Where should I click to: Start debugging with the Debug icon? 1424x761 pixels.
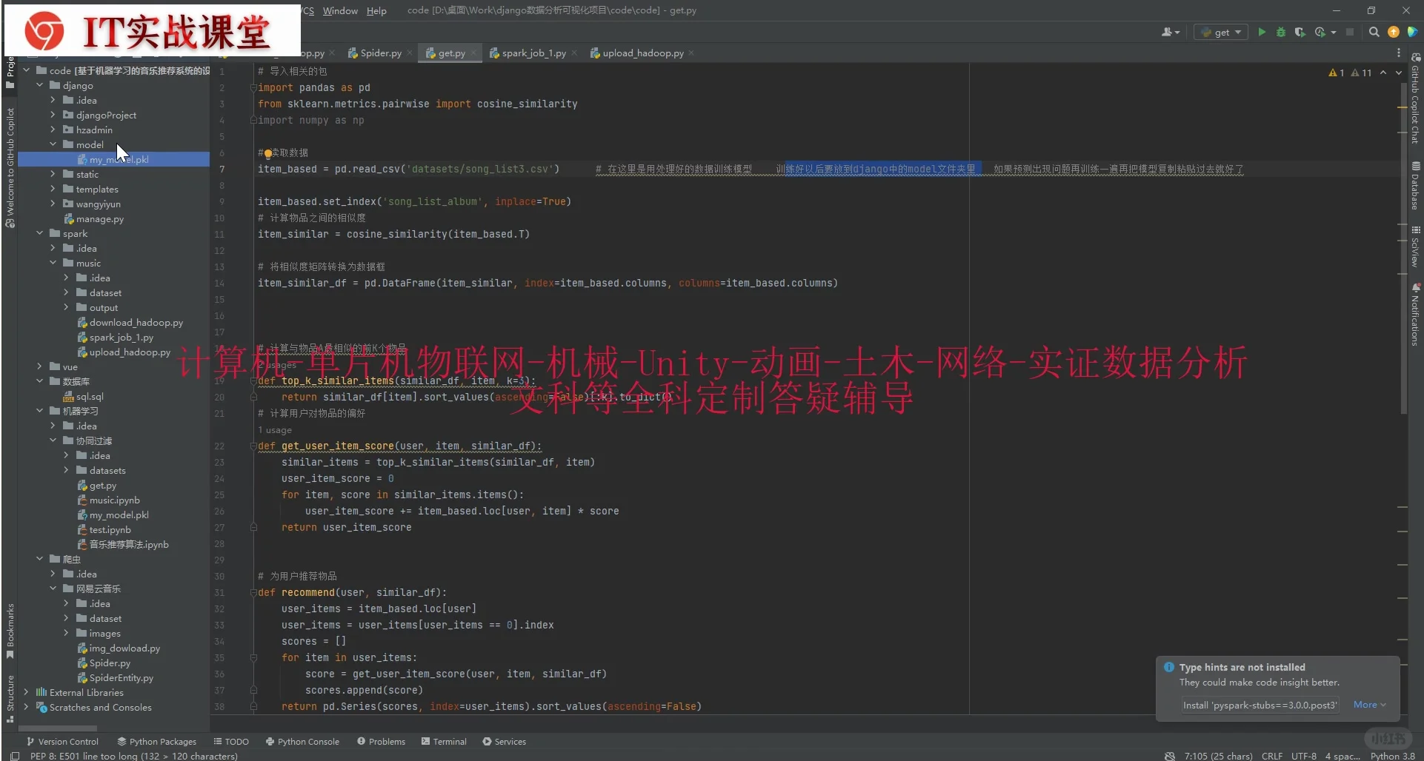[1281, 32]
